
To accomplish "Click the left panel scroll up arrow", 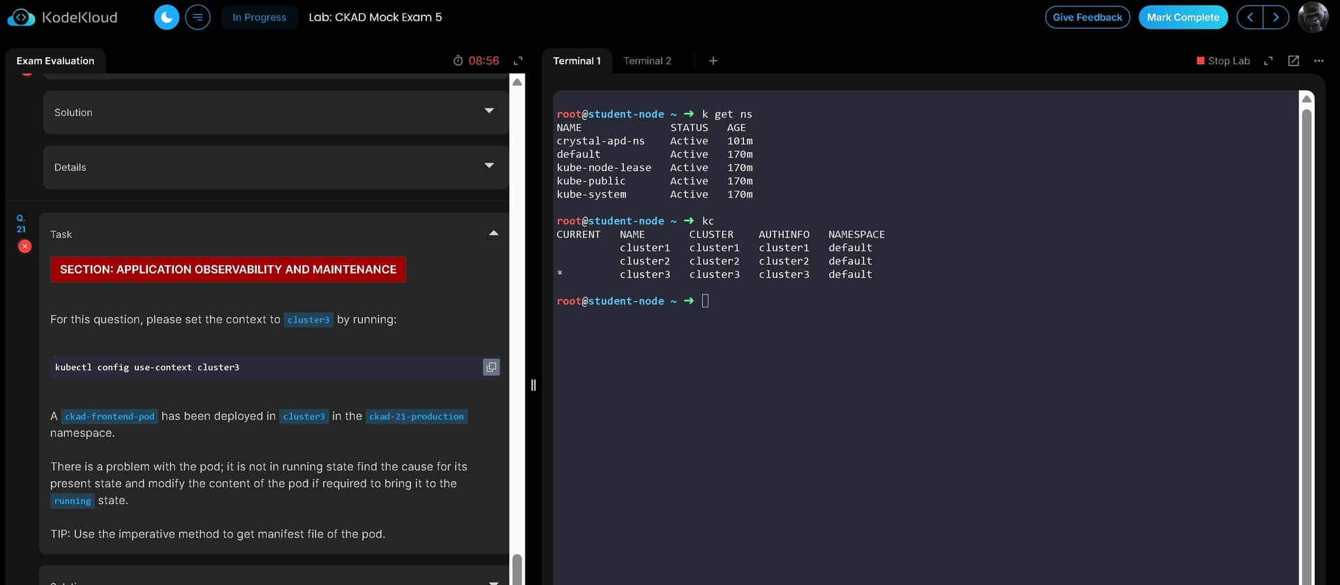I will pos(517,82).
